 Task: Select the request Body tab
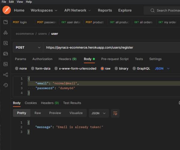pyautogui.click(x=89, y=59)
